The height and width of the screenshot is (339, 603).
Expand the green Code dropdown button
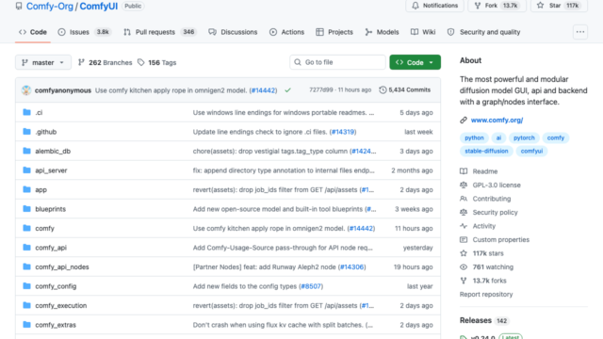(x=415, y=62)
